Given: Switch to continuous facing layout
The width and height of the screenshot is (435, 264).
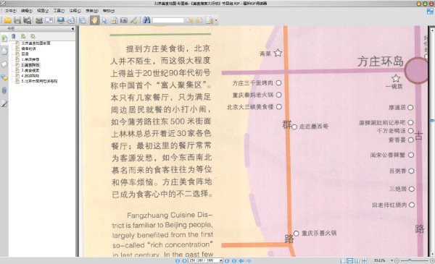Looking at the screenshot, I should click(x=364, y=260).
